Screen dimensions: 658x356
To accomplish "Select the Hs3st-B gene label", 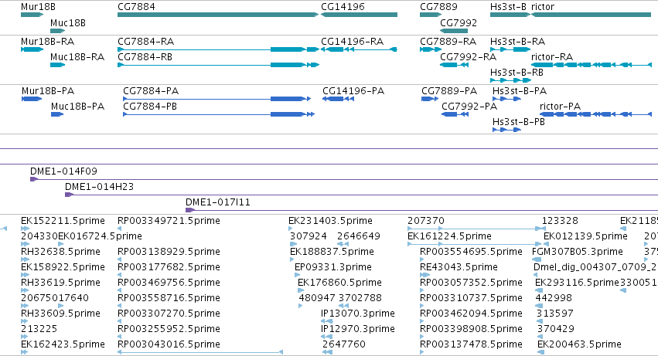I will pyautogui.click(x=508, y=7).
